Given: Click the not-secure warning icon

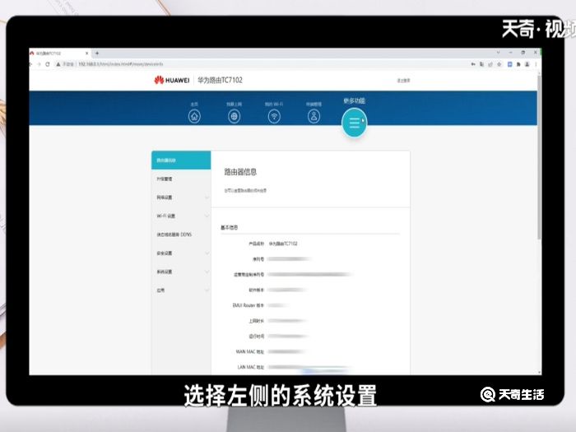Looking at the screenshot, I should coord(58,64).
